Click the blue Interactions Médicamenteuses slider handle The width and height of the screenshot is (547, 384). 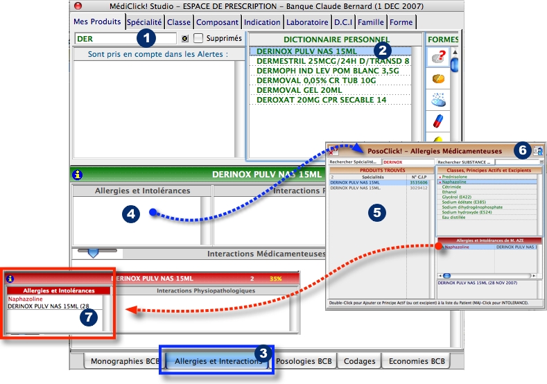coord(93,253)
